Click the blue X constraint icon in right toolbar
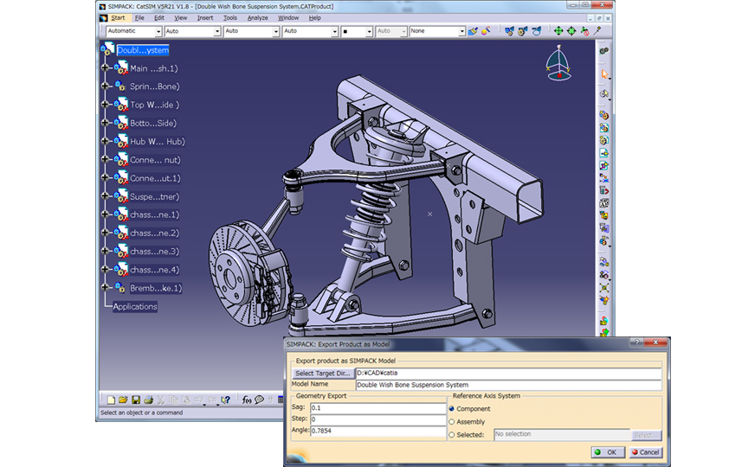742x467 pixels. pos(604,178)
